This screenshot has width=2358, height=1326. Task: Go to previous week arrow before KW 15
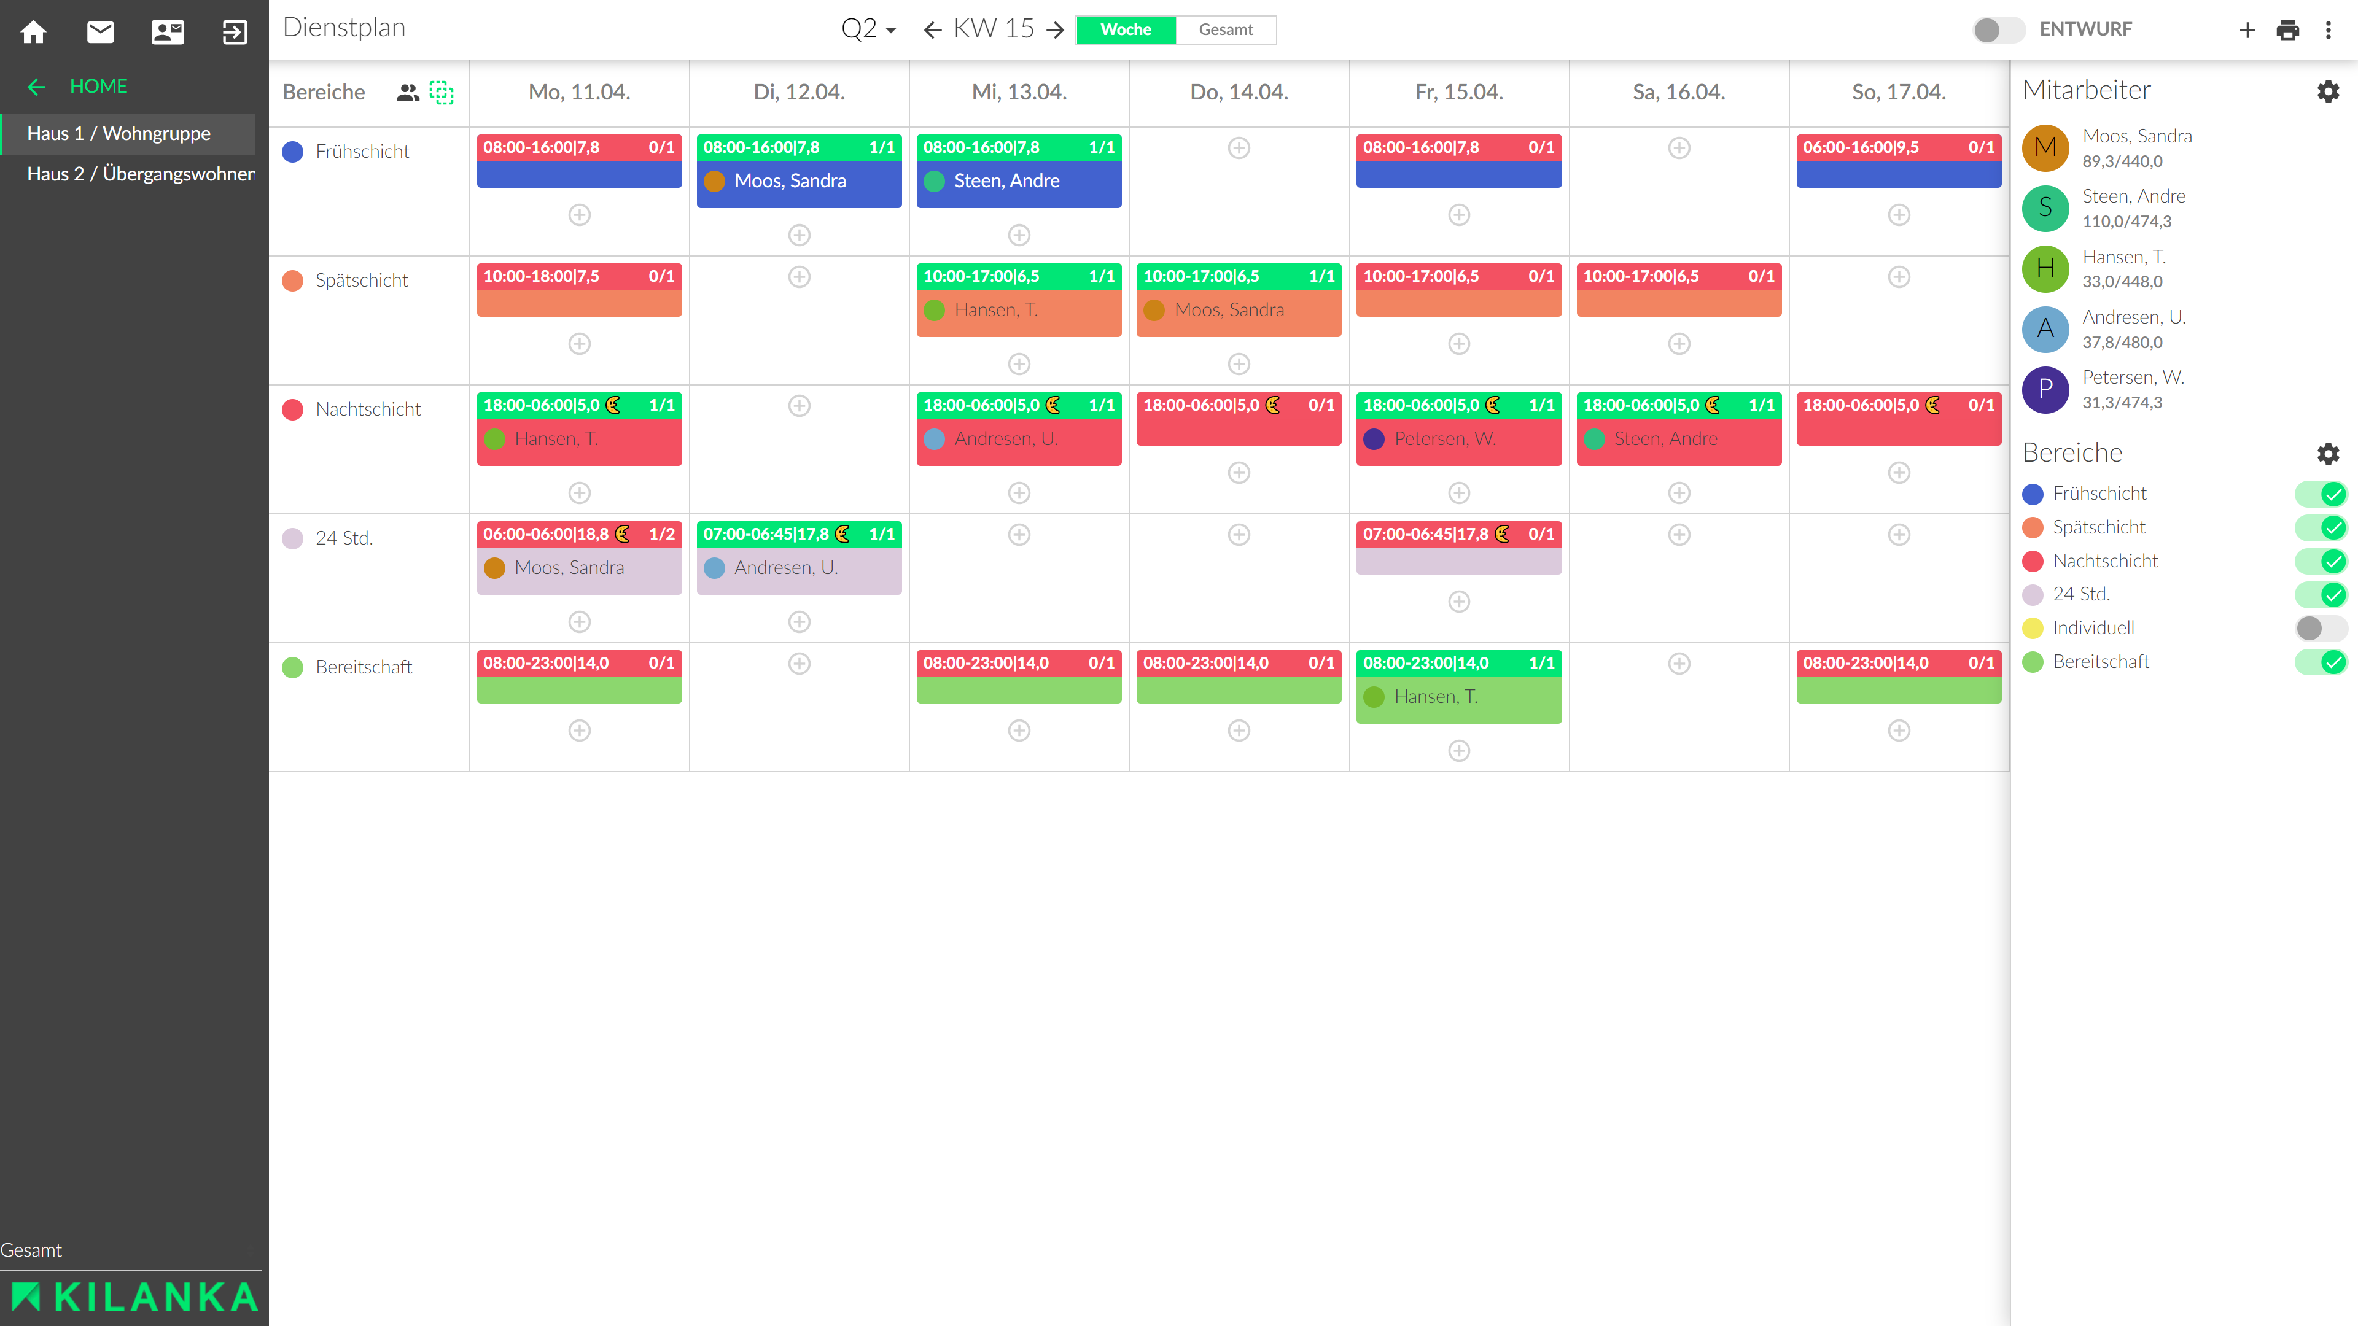(x=932, y=30)
